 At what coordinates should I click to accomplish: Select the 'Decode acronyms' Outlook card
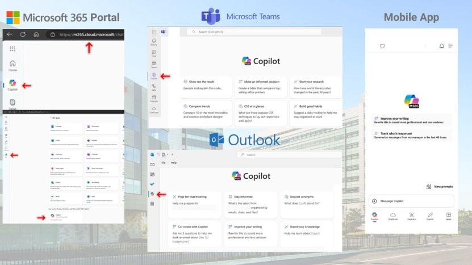(307, 204)
